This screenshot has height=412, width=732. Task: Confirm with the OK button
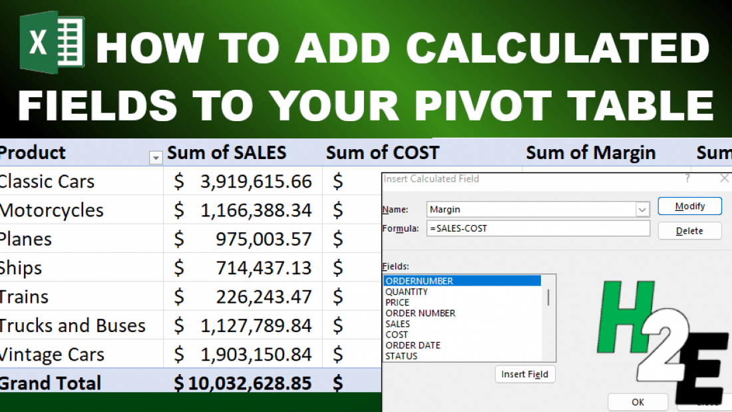tap(638, 401)
